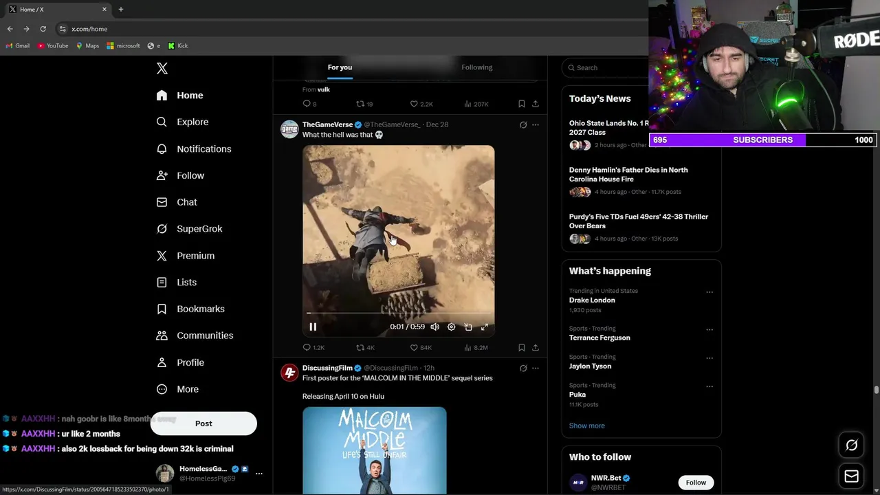This screenshot has width=880, height=495.
Task: View top post analytics 207K
Action: 476,104
